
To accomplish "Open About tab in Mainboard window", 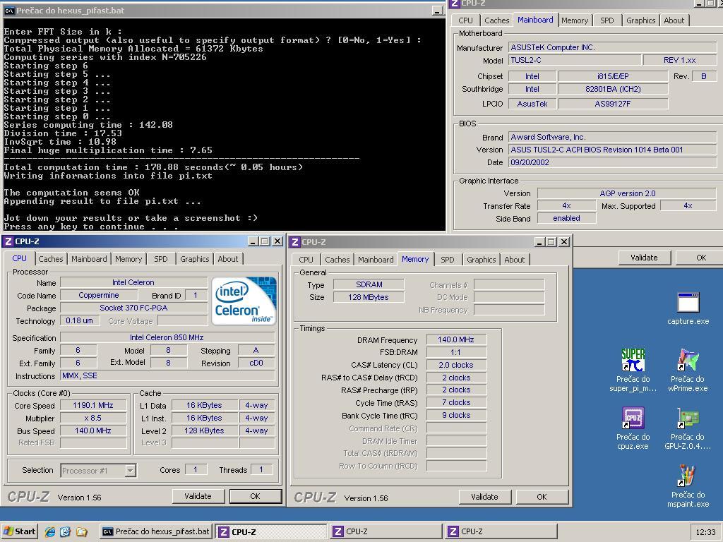I will (674, 20).
